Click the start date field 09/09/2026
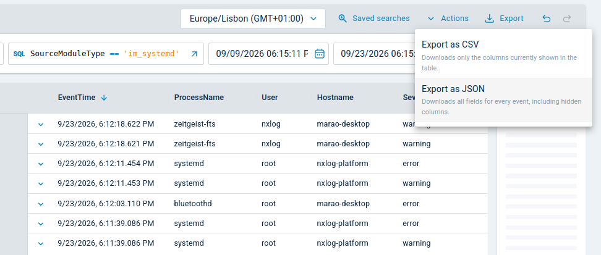 point(269,54)
